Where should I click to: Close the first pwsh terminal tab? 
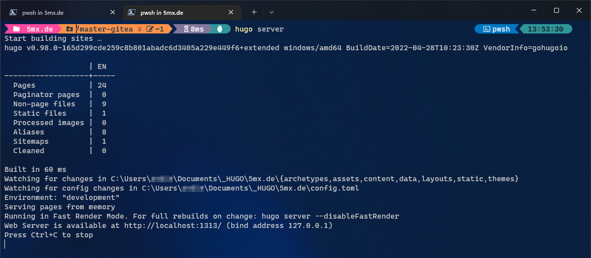pos(112,12)
